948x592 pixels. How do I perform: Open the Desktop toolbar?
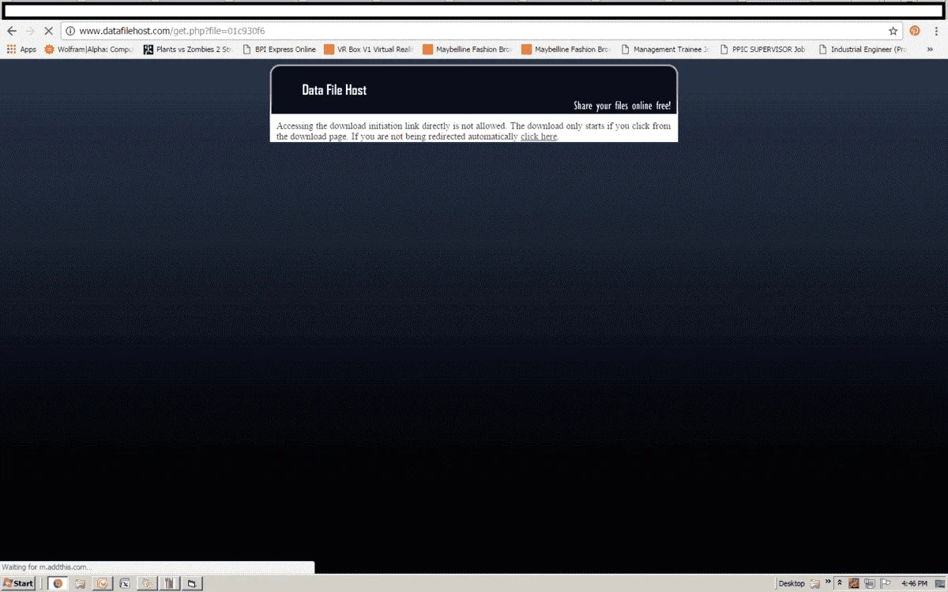tap(791, 583)
